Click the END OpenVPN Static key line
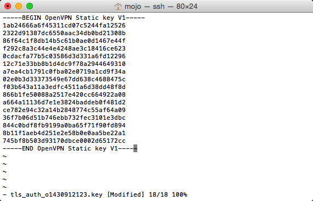The height and width of the screenshot is (201, 313). [70, 148]
